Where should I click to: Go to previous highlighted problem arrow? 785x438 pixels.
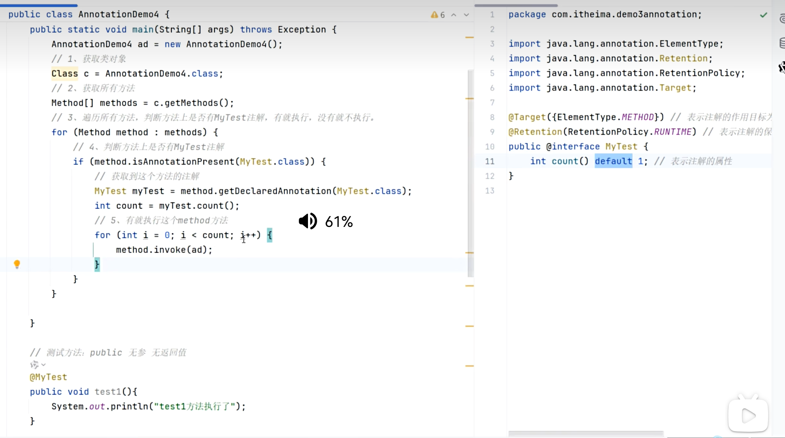(x=454, y=15)
